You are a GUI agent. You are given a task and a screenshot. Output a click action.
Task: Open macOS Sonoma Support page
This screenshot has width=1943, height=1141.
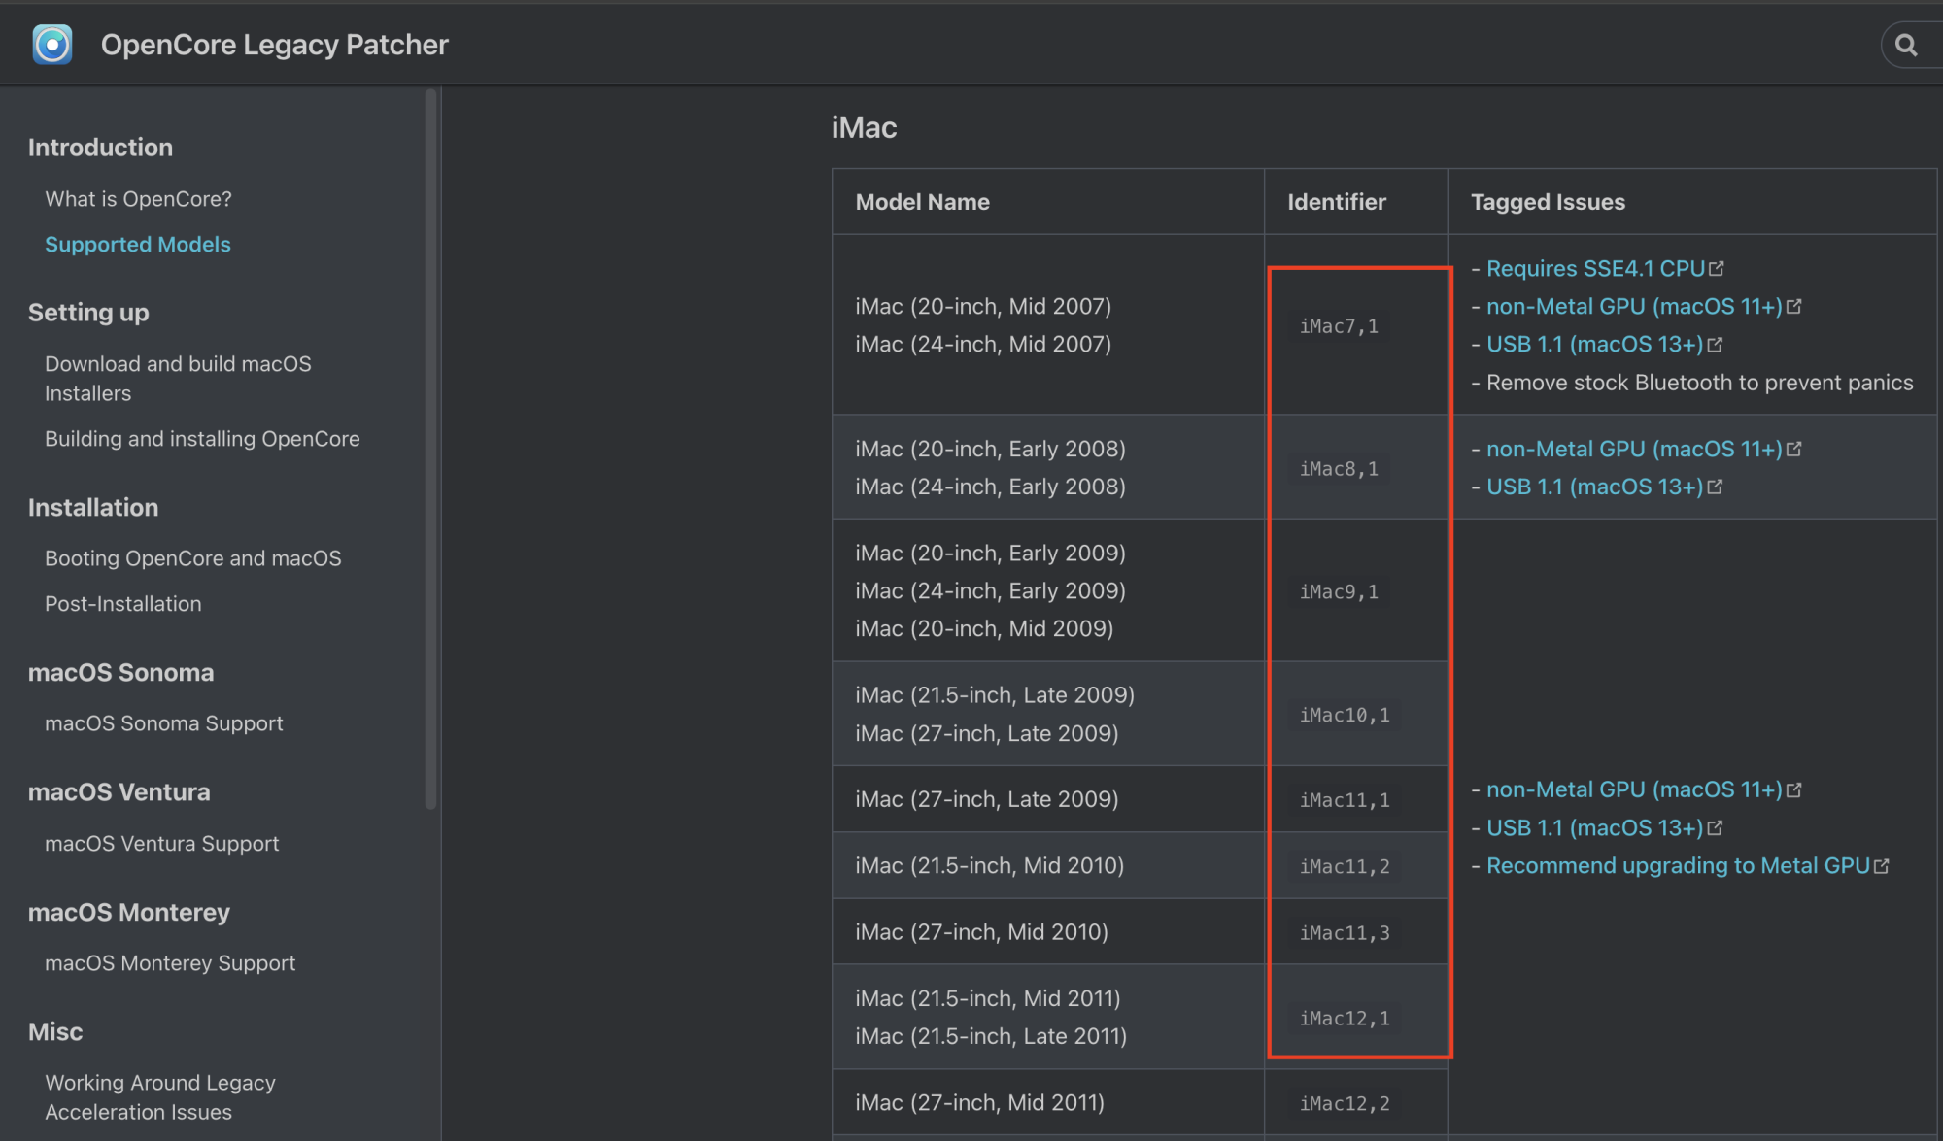click(x=163, y=723)
